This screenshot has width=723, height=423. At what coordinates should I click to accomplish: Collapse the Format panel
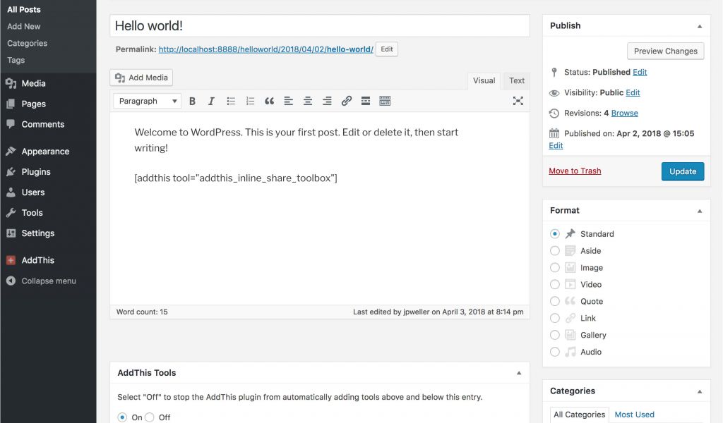(x=700, y=211)
